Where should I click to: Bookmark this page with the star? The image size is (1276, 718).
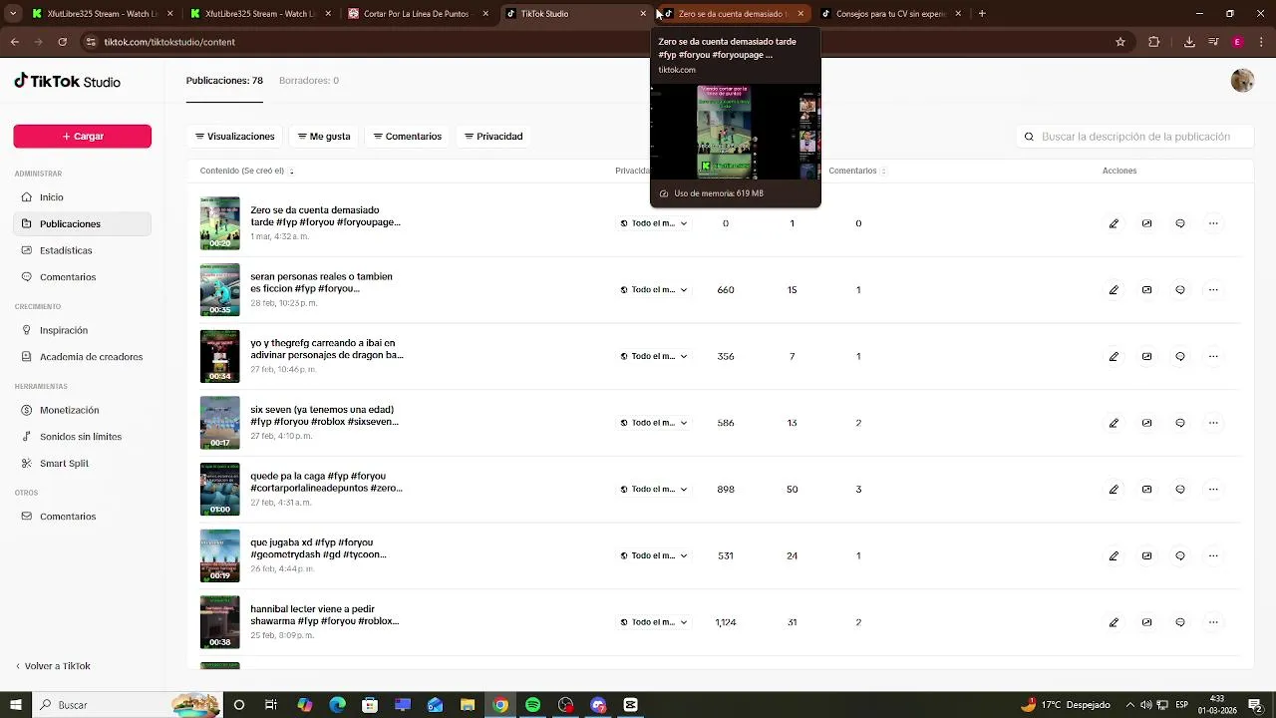(x=1120, y=42)
